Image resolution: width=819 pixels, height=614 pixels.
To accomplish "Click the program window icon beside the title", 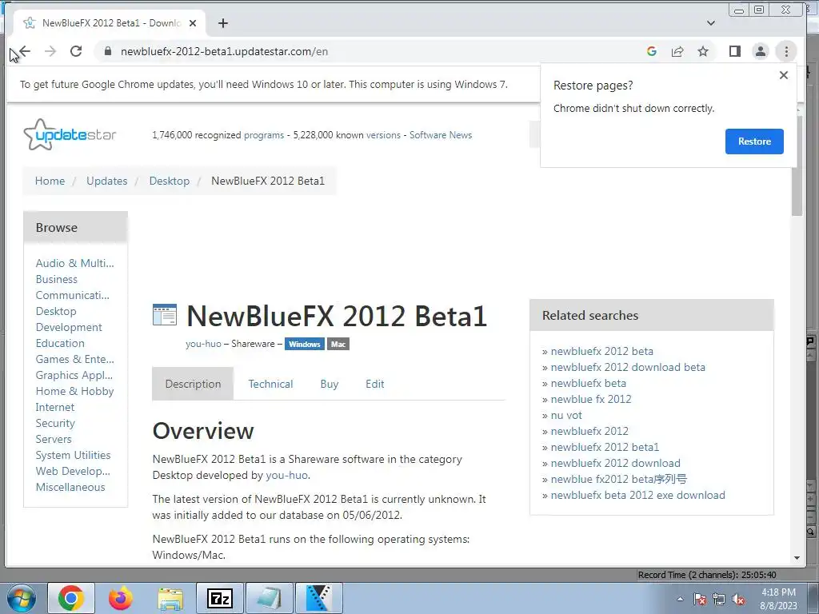I will click(165, 315).
